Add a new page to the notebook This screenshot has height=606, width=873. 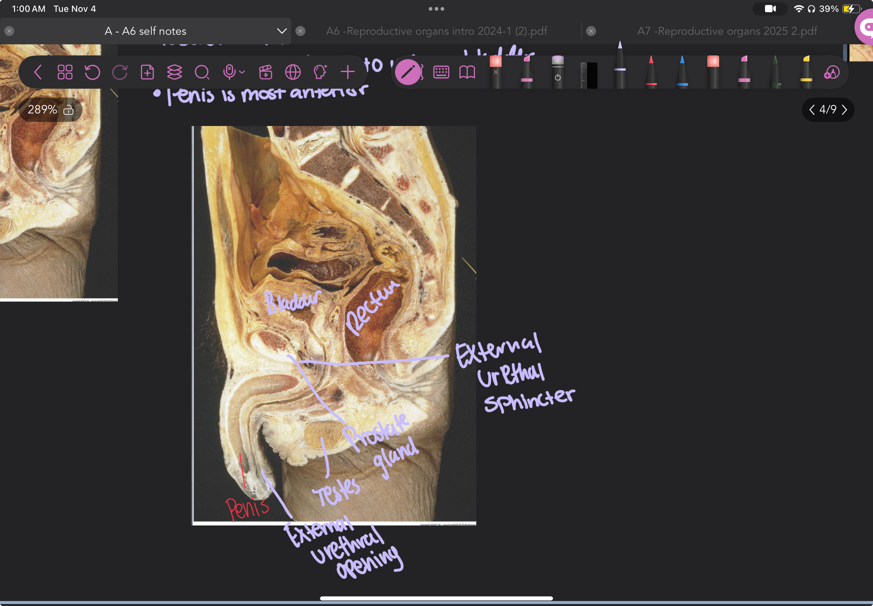(x=148, y=72)
